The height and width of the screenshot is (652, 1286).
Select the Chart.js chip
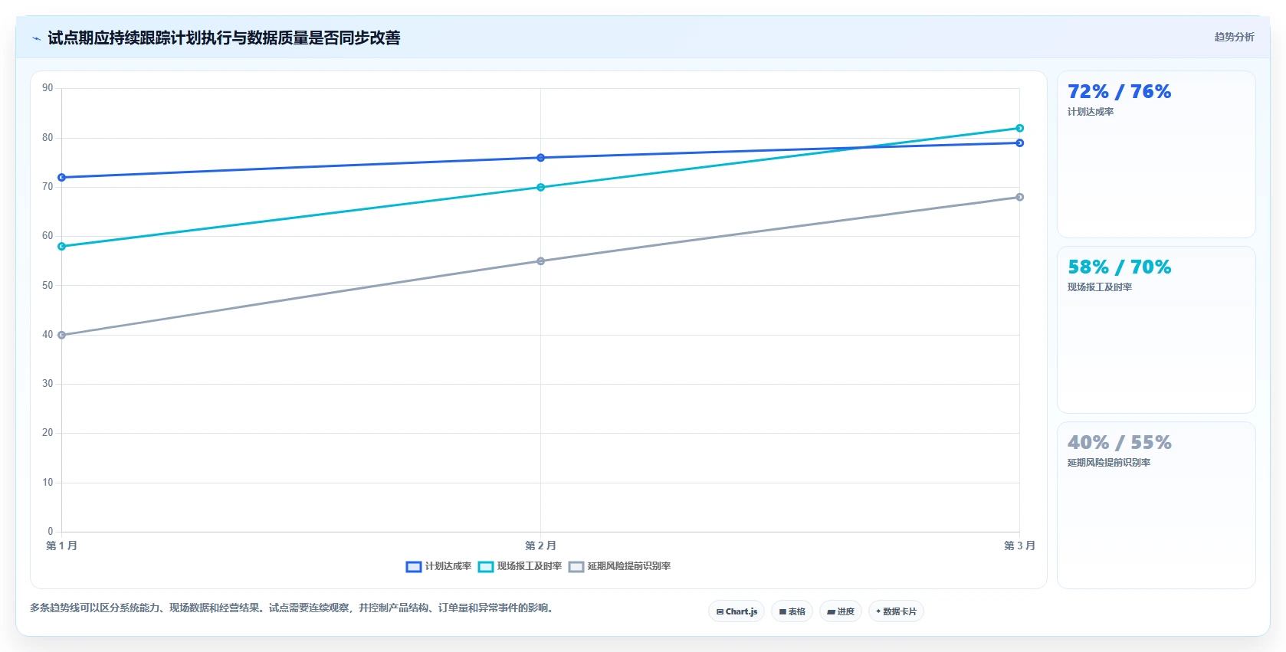point(736,611)
